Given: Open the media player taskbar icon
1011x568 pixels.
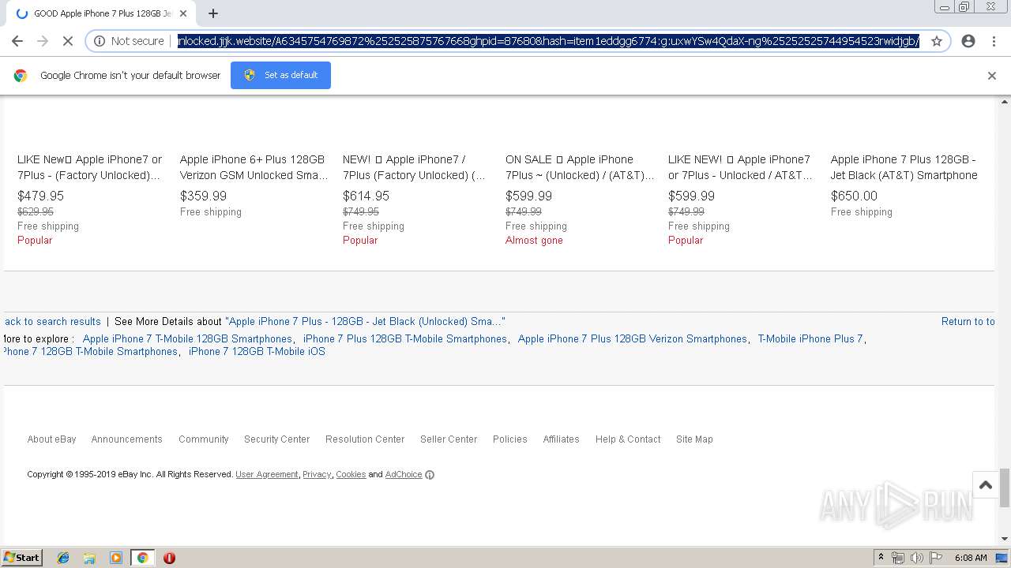Looking at the screenshot, I should (116, 558).
